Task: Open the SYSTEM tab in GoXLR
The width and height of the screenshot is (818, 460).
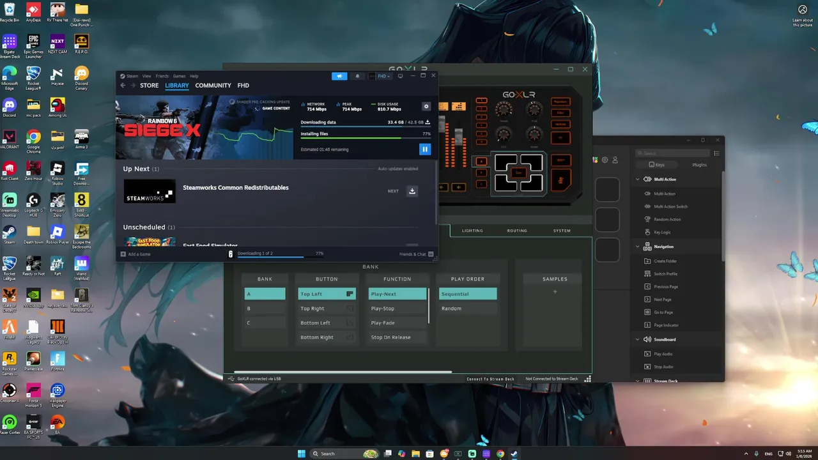Action: (x=562, y=231)
